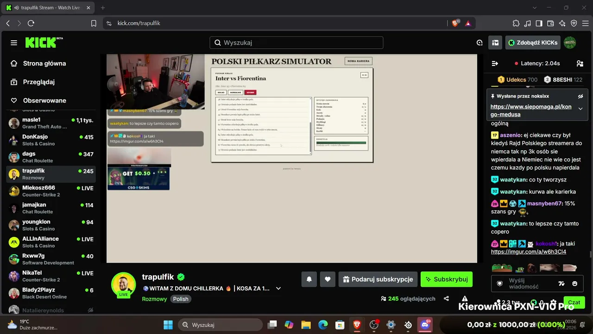593x334 pixels.
Task: Open the imgur link in chat
Action: [529, 252]
